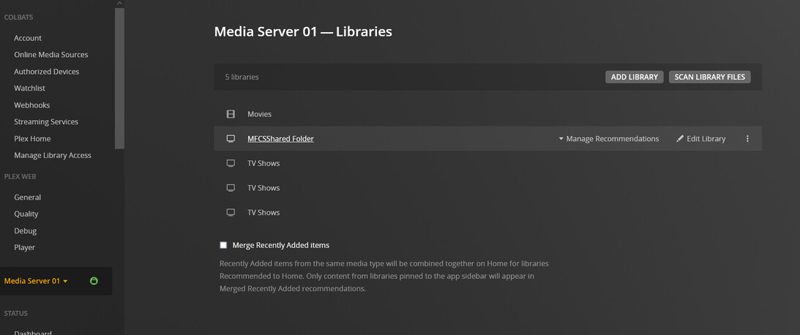The height and width of the screenshot is (335, 800).
Task: Click the MFCSShared Folder monitor icon
Action: (x=231, y=139)
